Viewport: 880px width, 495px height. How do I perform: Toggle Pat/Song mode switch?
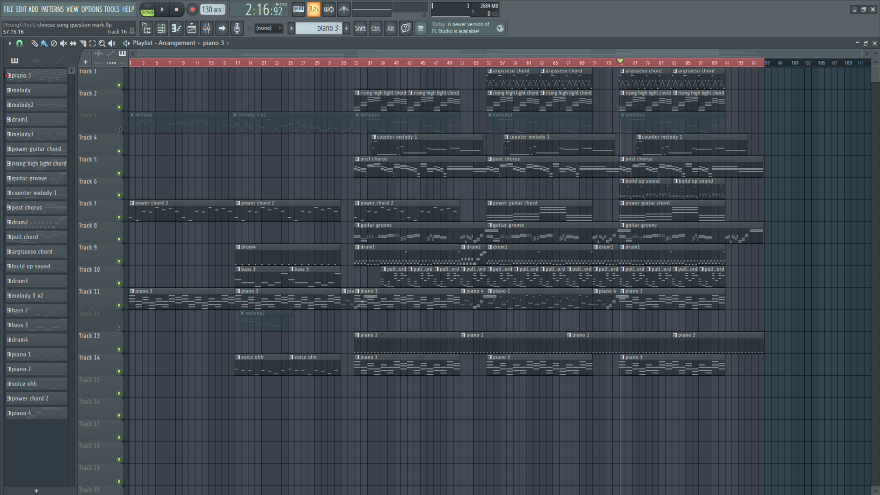point(147,9)
